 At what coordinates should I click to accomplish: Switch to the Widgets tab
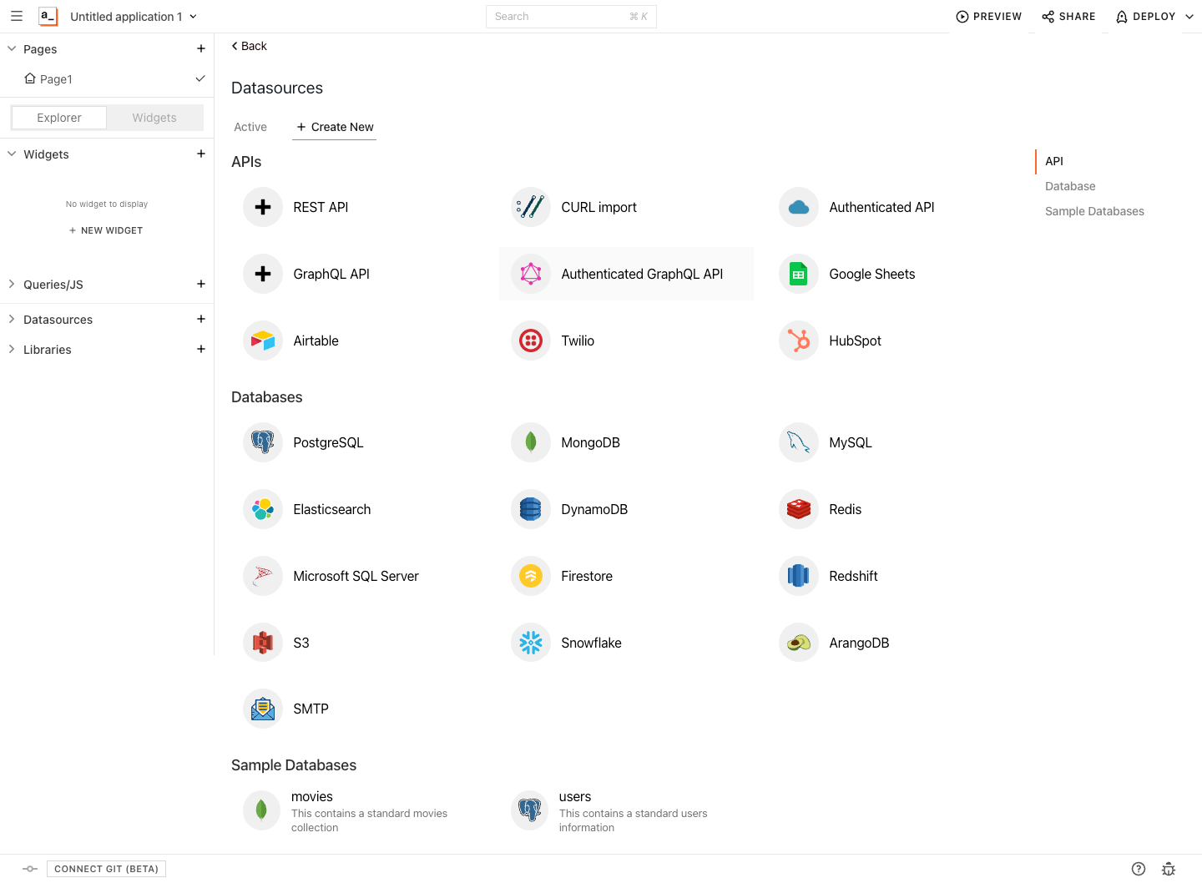pos(154,118)
